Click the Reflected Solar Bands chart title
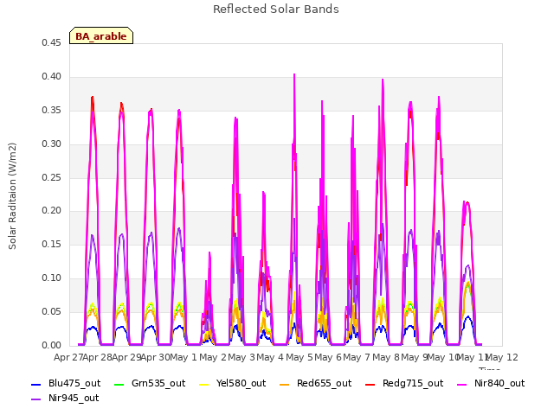Screen dimensions: 554x415 coord(276,10)
